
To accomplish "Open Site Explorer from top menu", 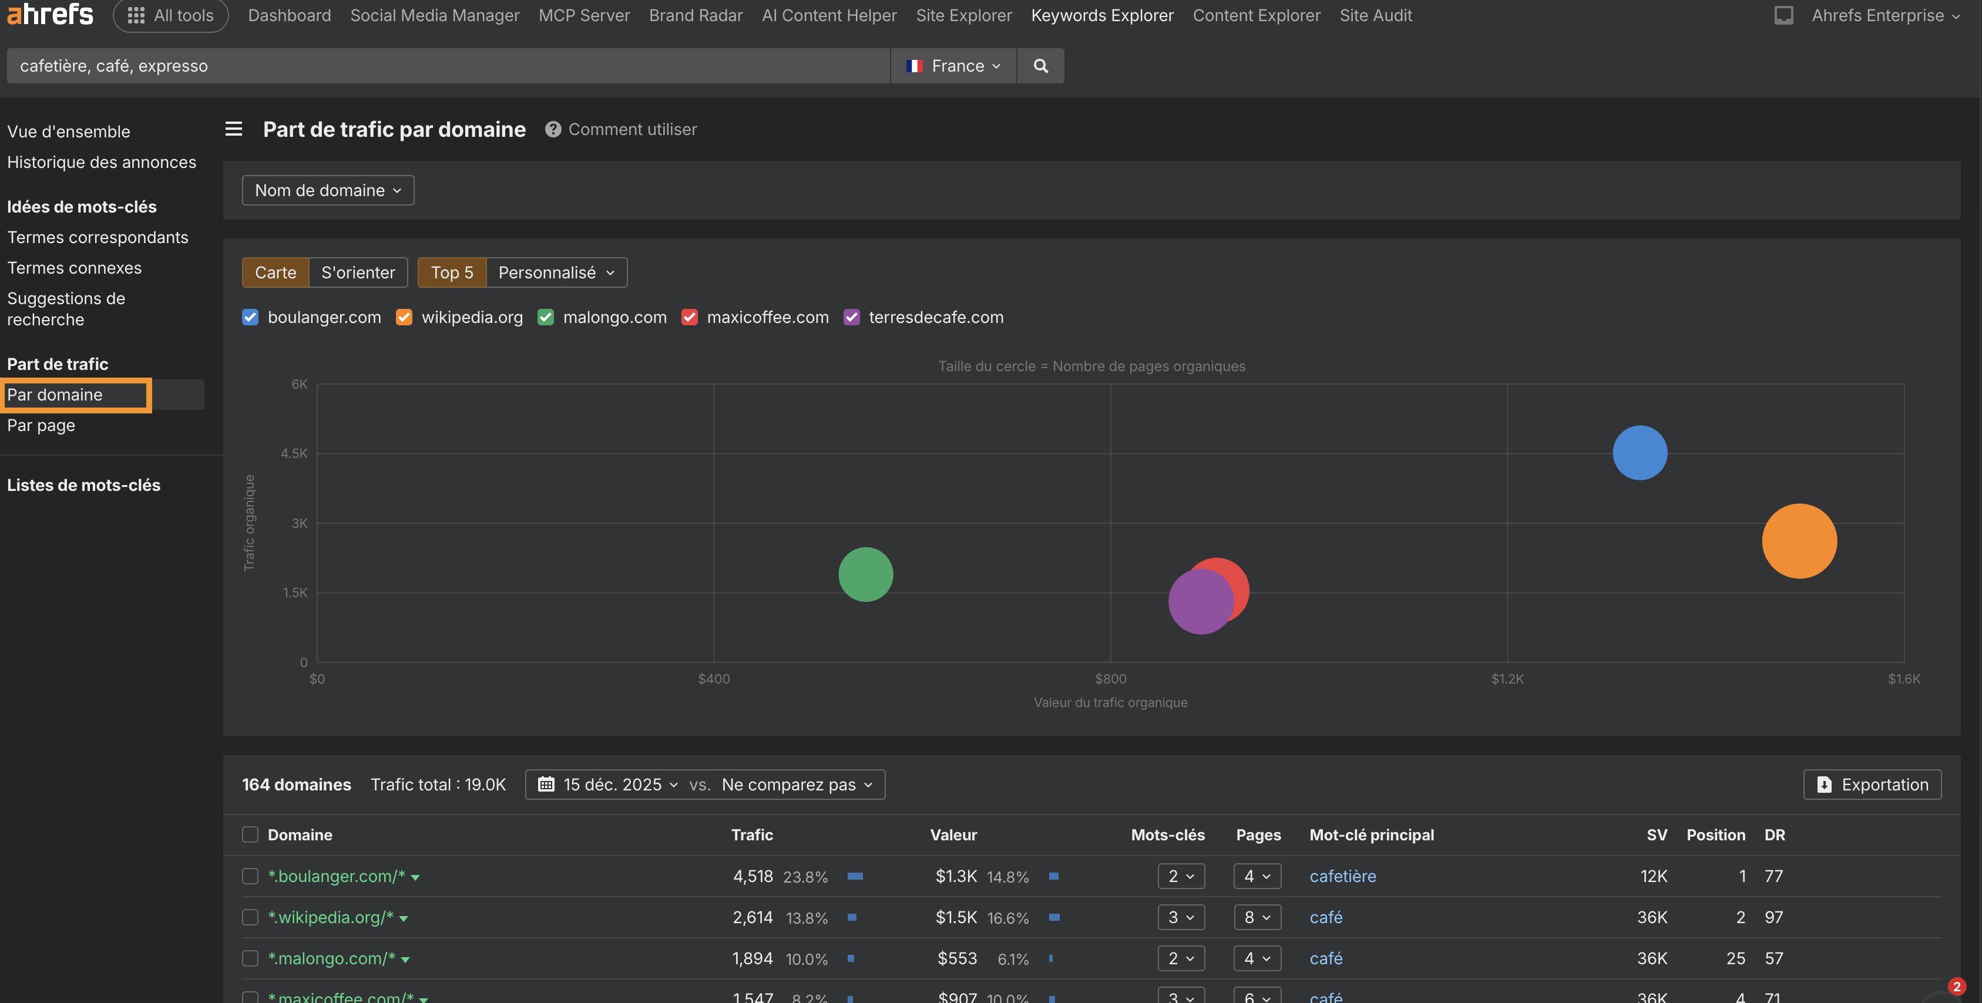I will click(x=963, y=15).
